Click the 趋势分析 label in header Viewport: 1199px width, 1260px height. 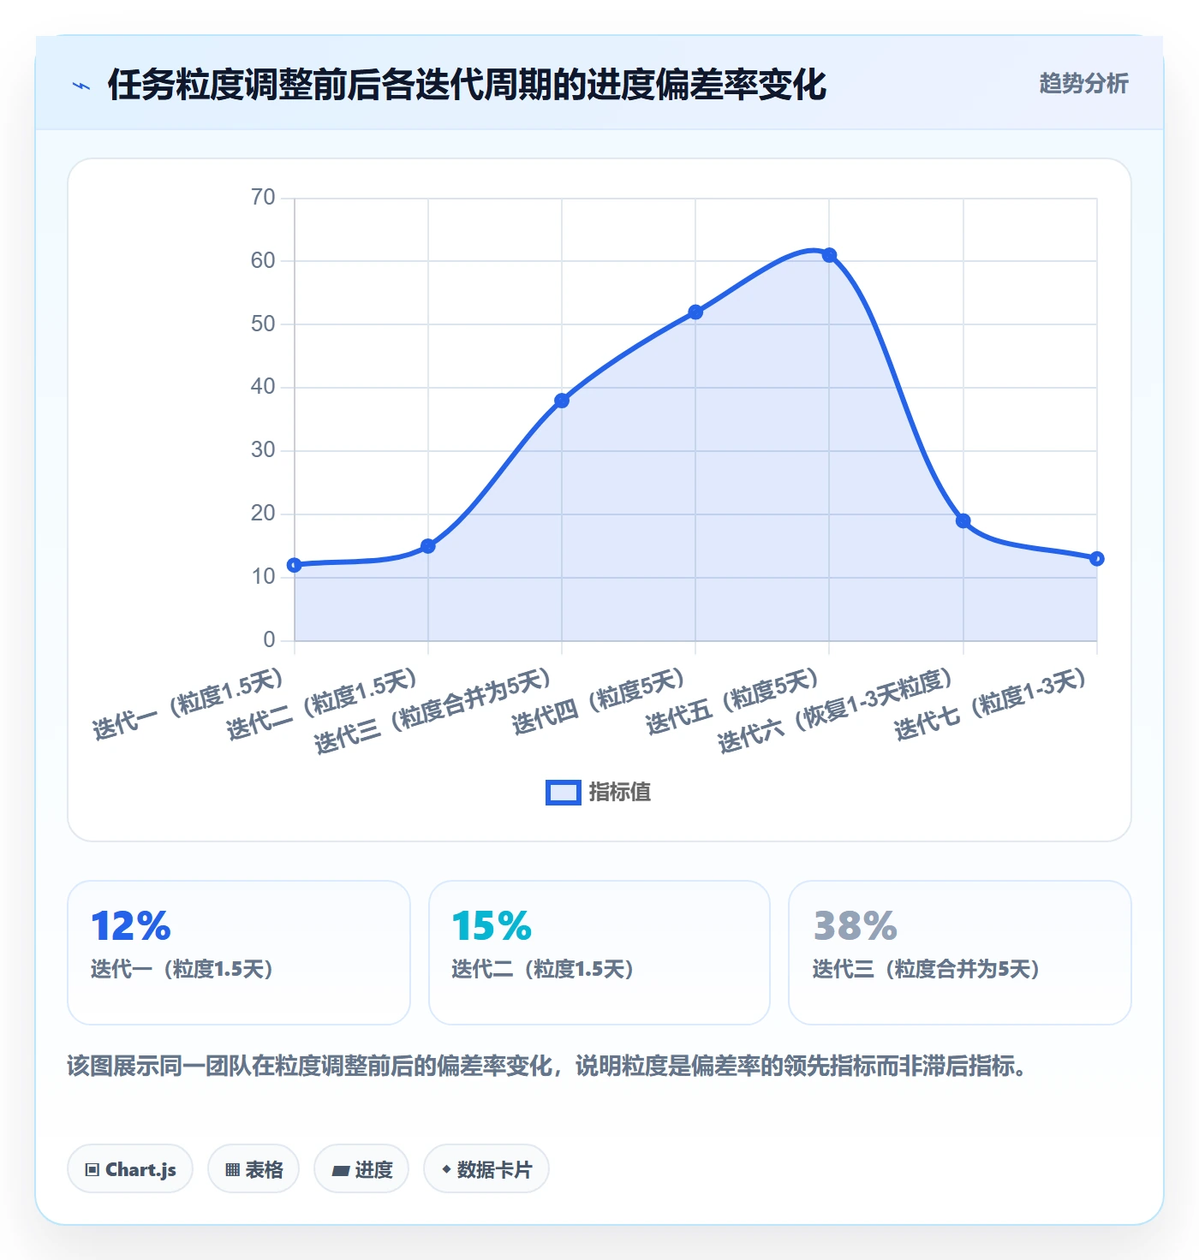point(1083,83)
